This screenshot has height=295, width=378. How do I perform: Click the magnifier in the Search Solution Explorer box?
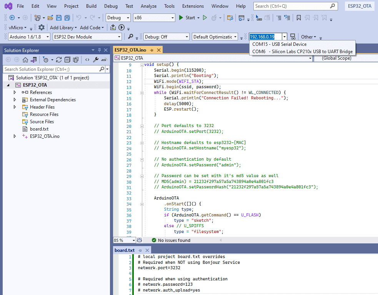[102, 69]
